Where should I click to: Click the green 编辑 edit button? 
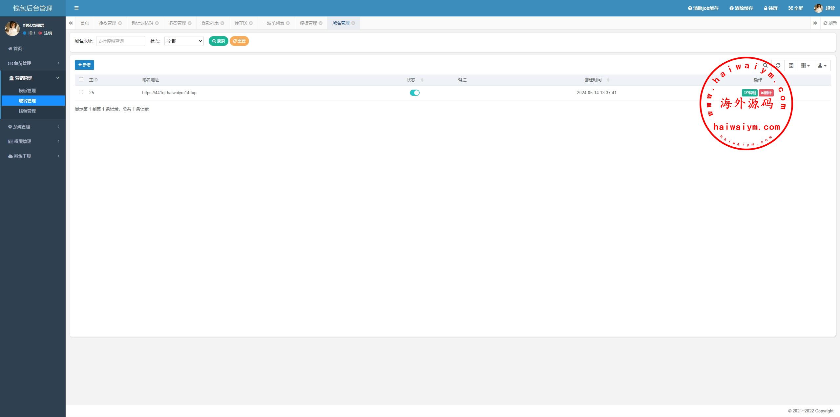749,93
